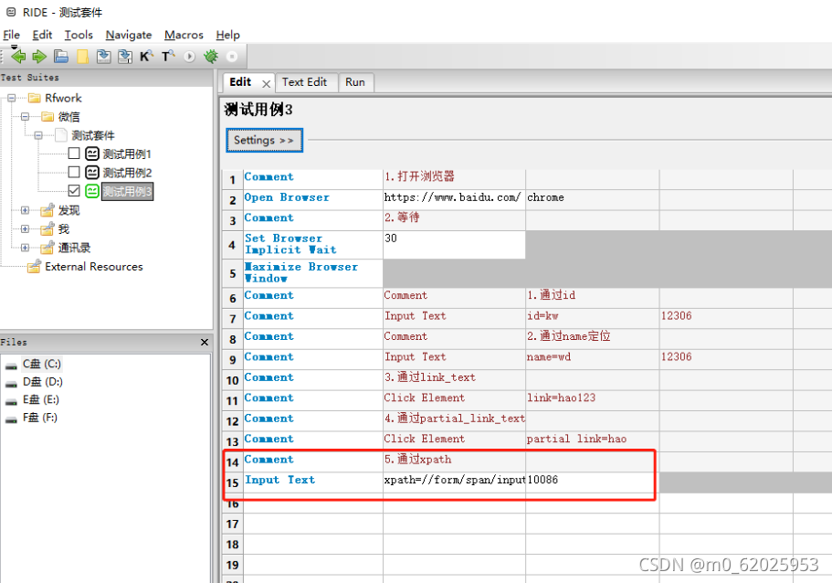Screen dimensions: 832x583
Task: Select the Text Edit tab
Action: 307,82
